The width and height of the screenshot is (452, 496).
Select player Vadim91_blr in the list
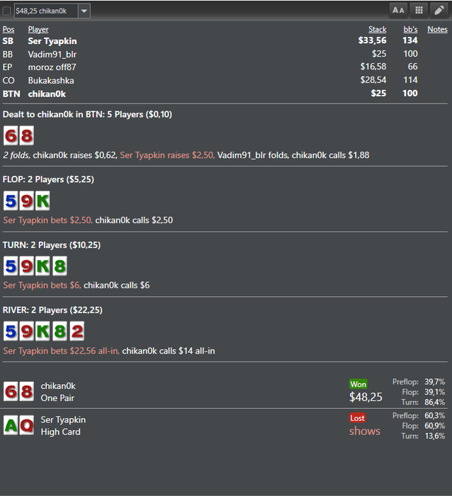(x=52, y=54)
